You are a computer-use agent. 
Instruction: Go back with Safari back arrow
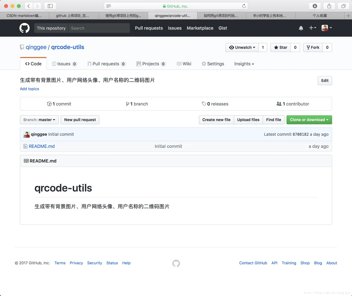tap(29, 6)
